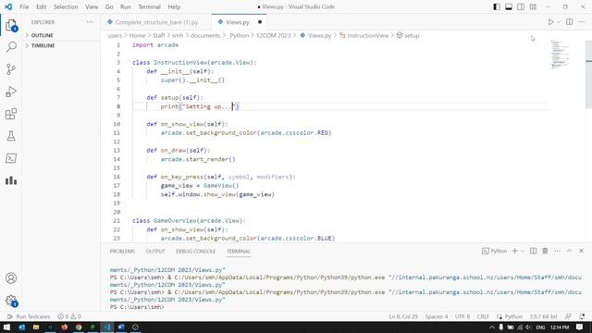Open the Go menu

click(109, 6)
